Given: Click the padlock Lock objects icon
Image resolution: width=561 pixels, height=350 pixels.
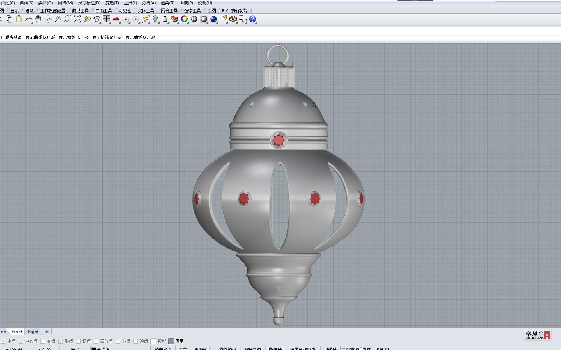Looking at the screenshot, I should point(165,19).
